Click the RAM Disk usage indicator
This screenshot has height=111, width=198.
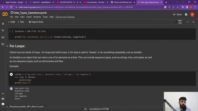(x=182, y=22)
